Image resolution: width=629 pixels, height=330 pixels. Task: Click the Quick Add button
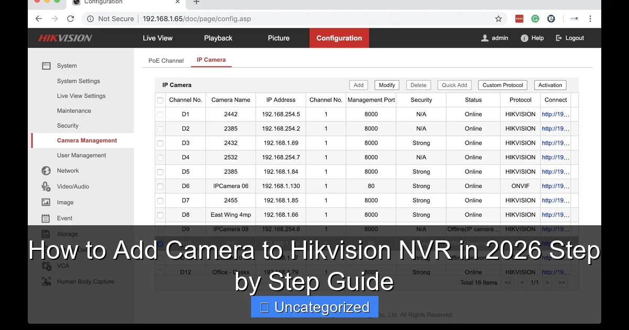(x=454, y=85)
